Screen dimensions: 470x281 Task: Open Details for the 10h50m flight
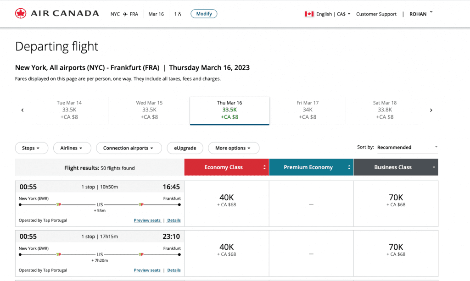(x=174, y=220)
